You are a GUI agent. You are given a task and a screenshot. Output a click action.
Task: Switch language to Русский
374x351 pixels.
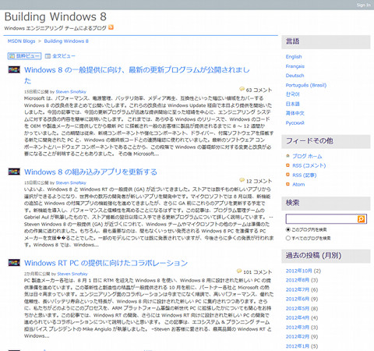pyautogui.click(x=295, y=122)
